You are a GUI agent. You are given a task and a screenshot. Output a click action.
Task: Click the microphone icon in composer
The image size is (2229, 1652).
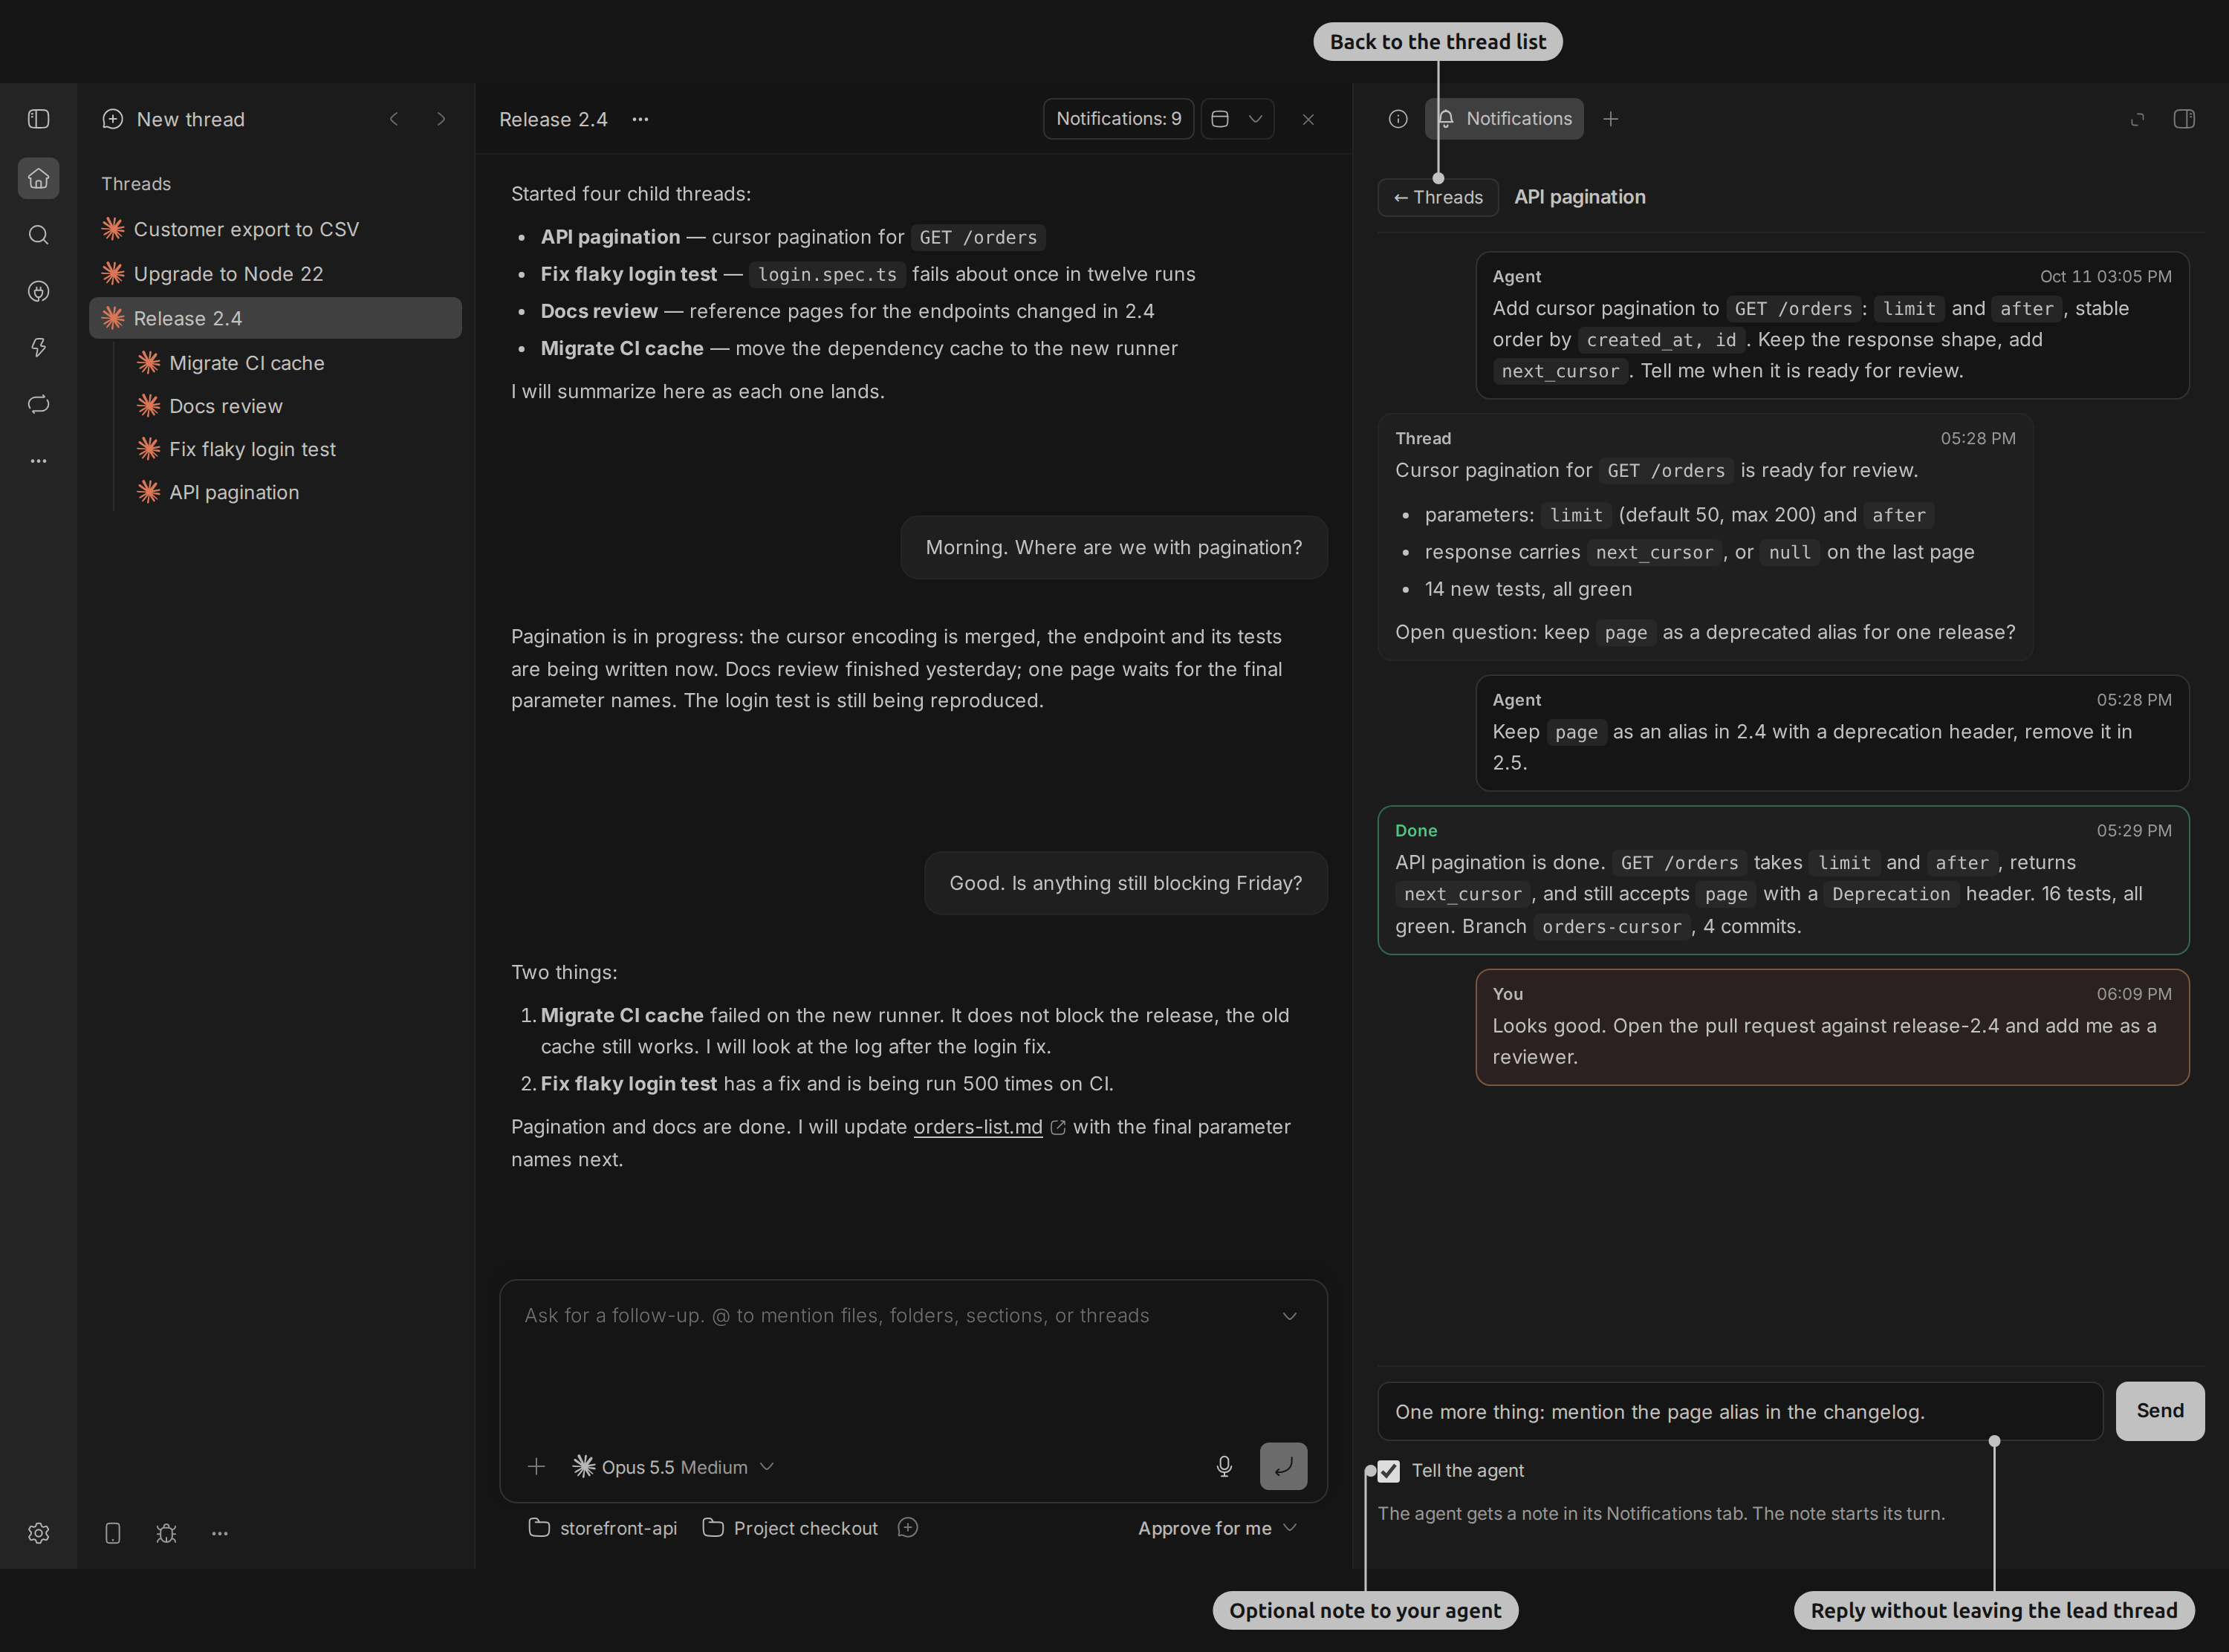(1224, 1466)
